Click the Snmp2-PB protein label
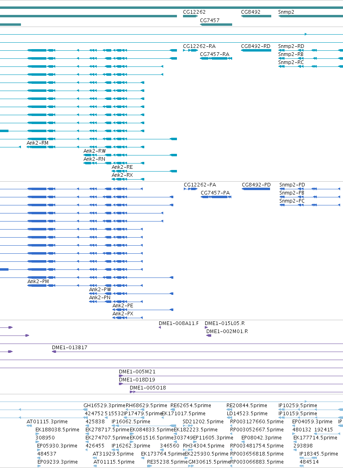Image resolution: width=343 pixels, height=468 pixels. coord(292,193)
